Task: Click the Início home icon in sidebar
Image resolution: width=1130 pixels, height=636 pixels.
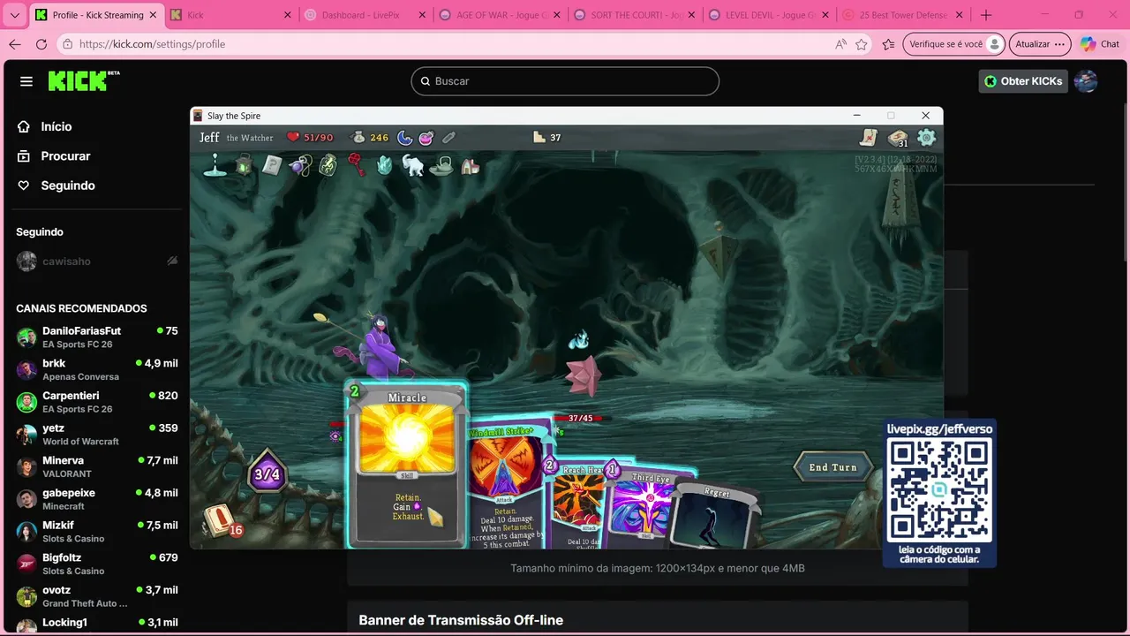Action: (25, 126)
